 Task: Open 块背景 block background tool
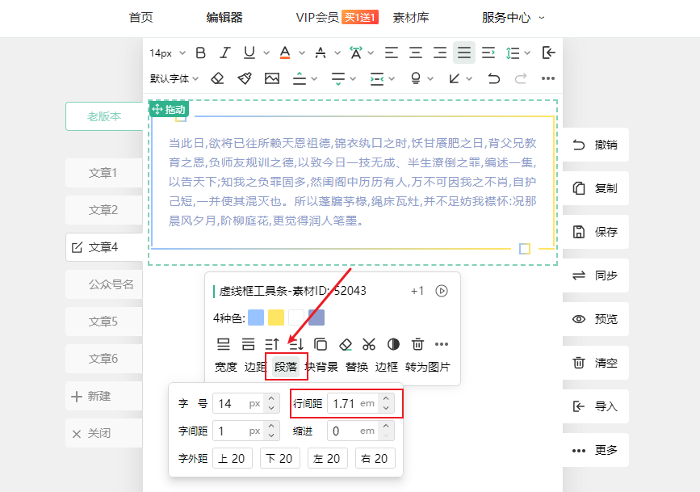pos(321,367)
